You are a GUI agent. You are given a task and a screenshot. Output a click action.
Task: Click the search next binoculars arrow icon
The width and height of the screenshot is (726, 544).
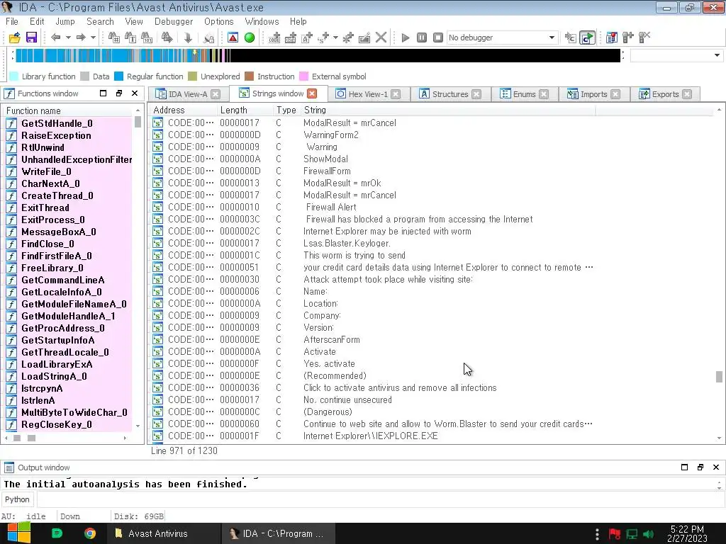167,38
